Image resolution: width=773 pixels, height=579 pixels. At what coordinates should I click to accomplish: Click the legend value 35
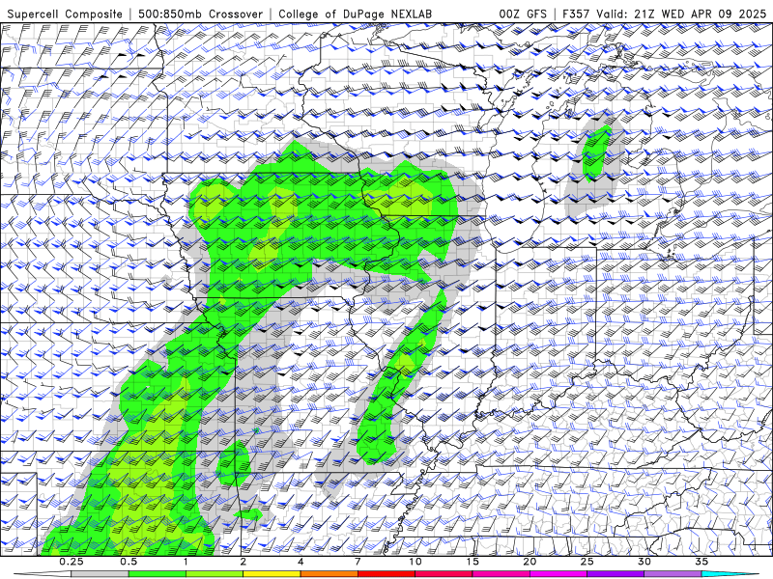pos(701,562)
